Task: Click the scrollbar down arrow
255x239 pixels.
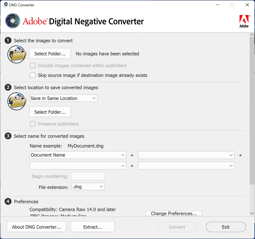Action: (x=252, y=213)
